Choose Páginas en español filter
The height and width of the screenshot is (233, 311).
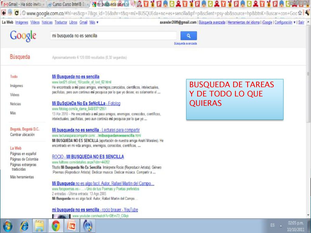pos(23,154)
